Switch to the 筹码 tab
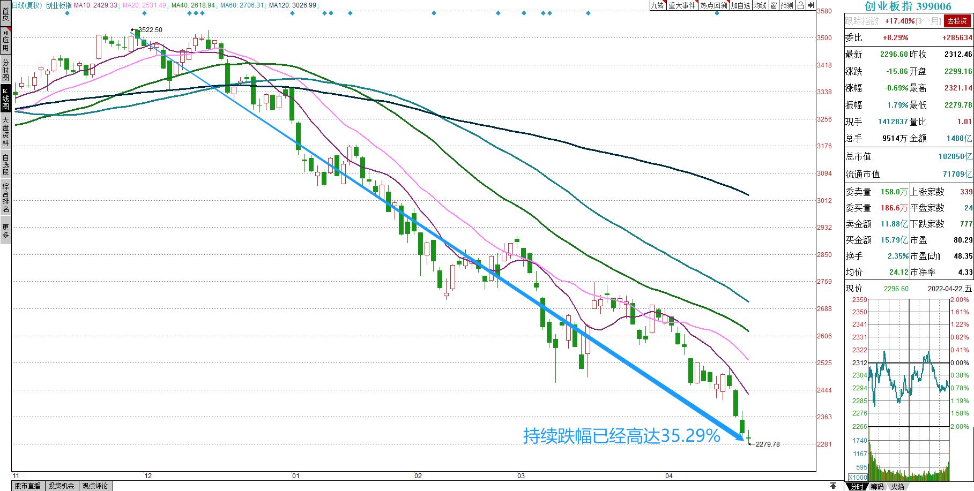The height and width of the screenshot is (491, 974). pyautogui.click(x=877, y=486)
